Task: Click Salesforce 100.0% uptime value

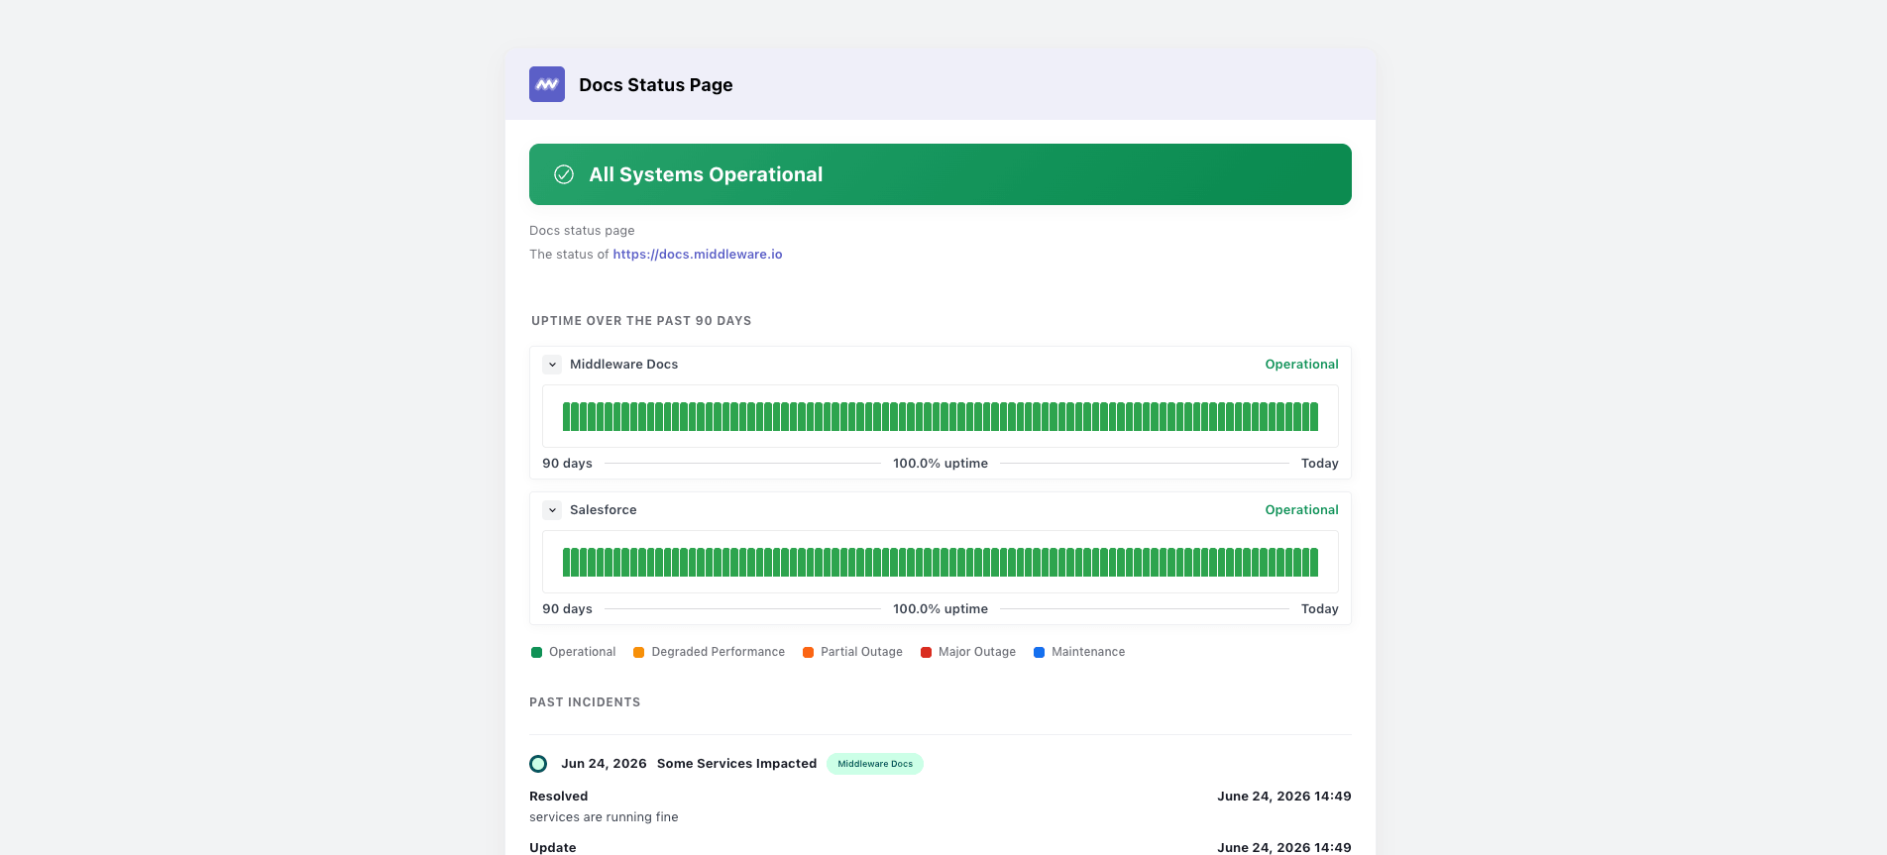Action: [x=941, y=609]
